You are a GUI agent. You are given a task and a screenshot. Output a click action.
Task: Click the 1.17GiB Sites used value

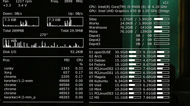(x=126, y=19)
